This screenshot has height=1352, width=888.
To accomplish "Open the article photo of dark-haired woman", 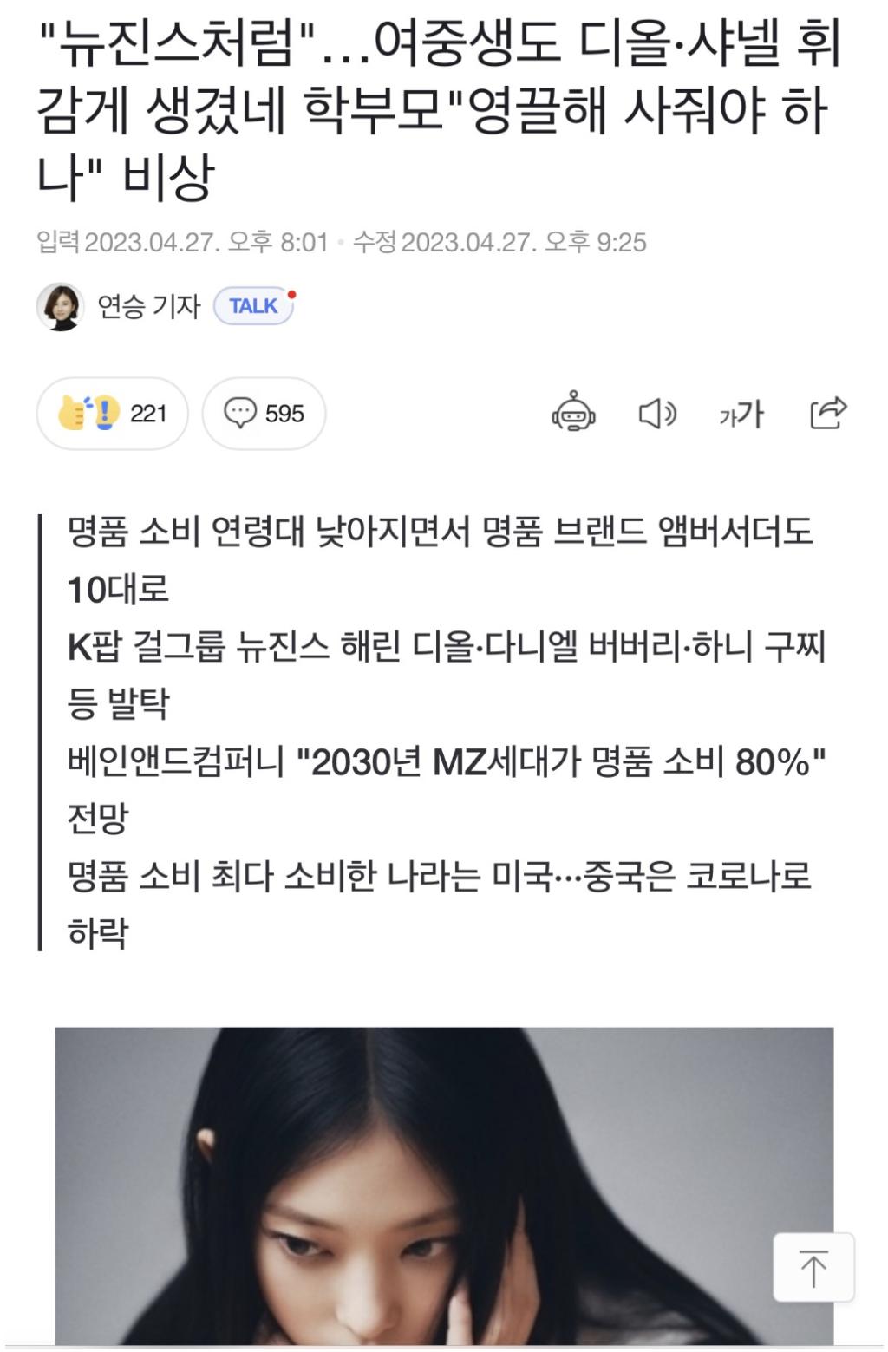I will (x=444, y=1185).
